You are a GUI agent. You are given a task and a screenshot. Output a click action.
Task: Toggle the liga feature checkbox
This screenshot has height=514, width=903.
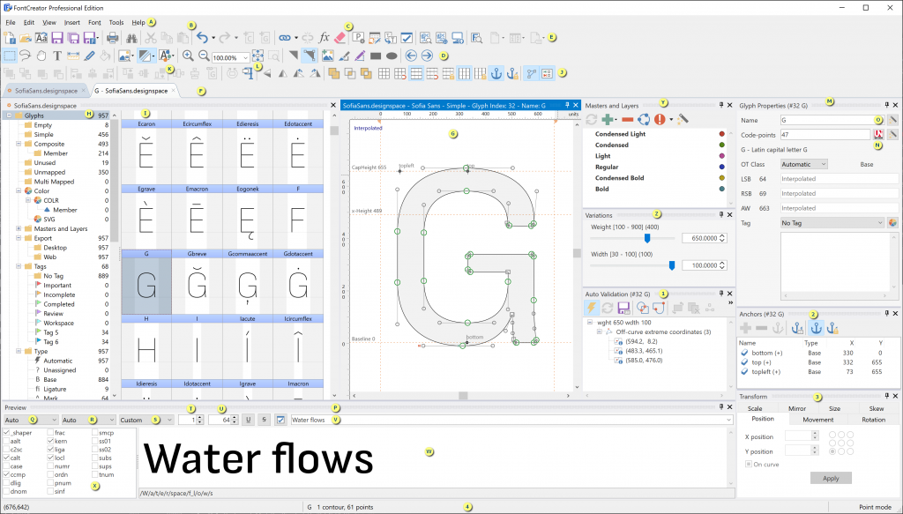[x=50, y=450]
